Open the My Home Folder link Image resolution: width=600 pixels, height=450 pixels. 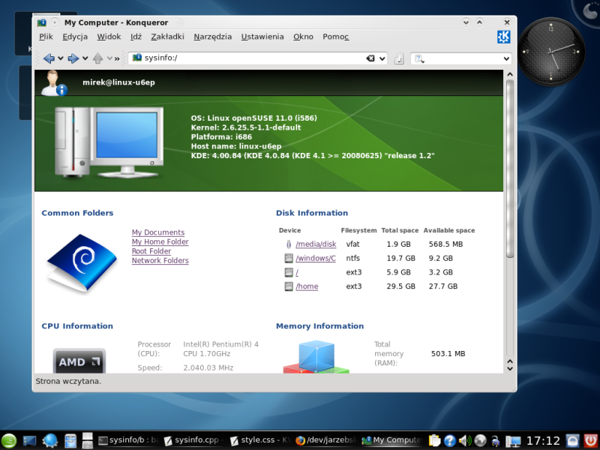coord(160,241)
